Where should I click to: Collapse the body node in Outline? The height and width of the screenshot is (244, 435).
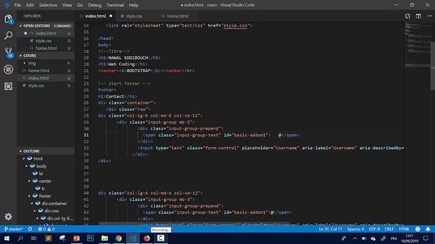tap(27, 166)
